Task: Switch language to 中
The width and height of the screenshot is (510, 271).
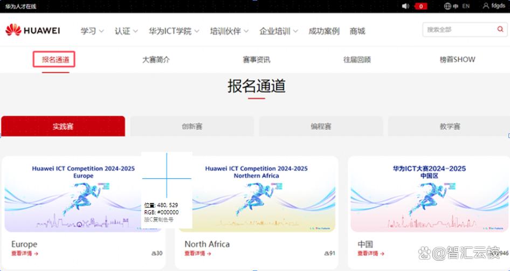Action: (456, 6)
